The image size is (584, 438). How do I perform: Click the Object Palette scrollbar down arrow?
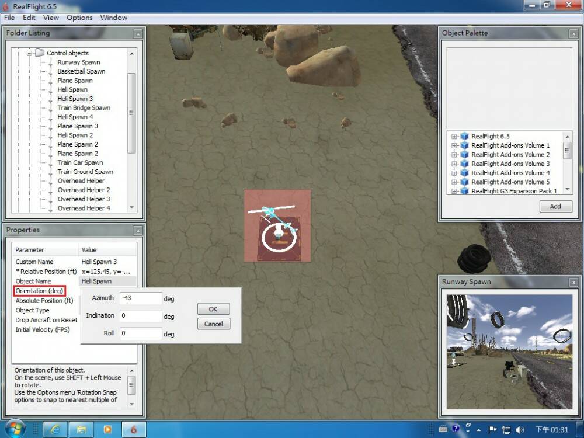pos(567,190)
